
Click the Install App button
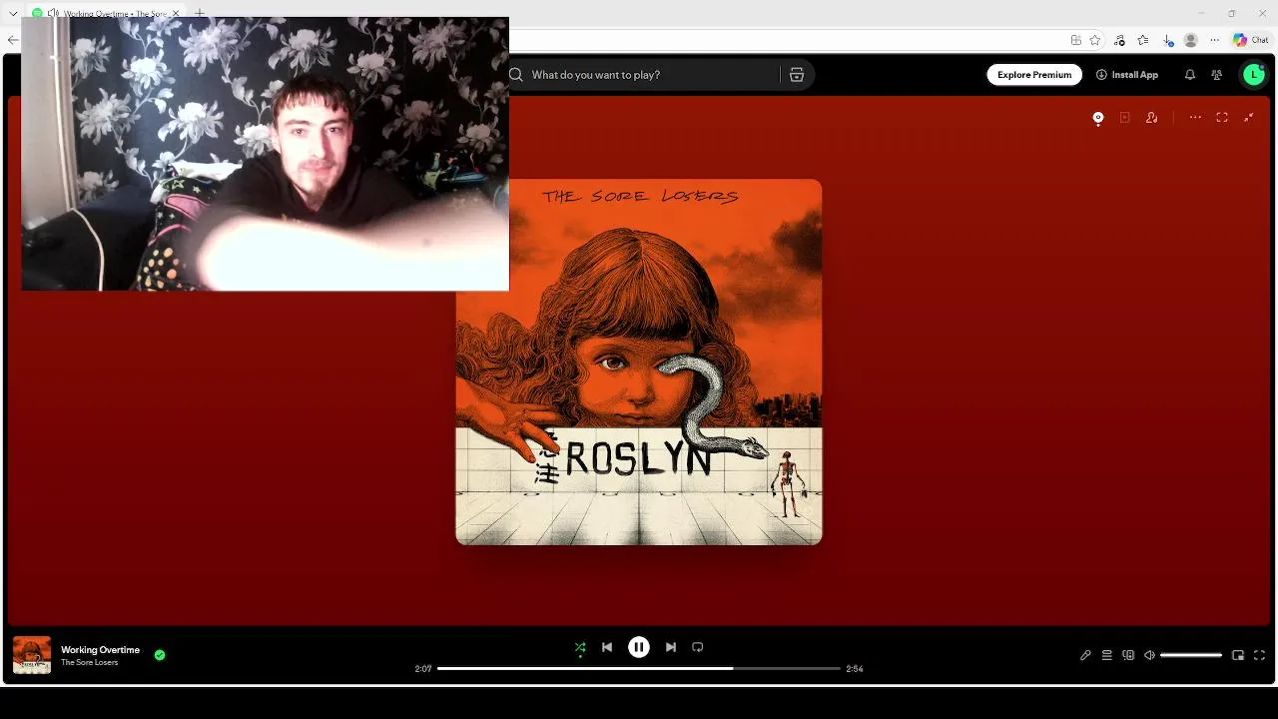(1127, 75)
